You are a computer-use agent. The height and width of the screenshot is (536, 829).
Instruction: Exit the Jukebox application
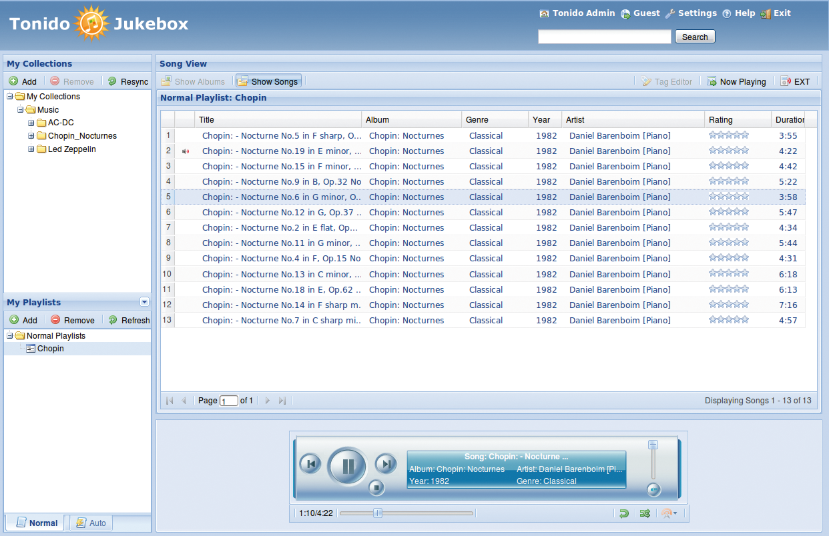coord(776,13)
